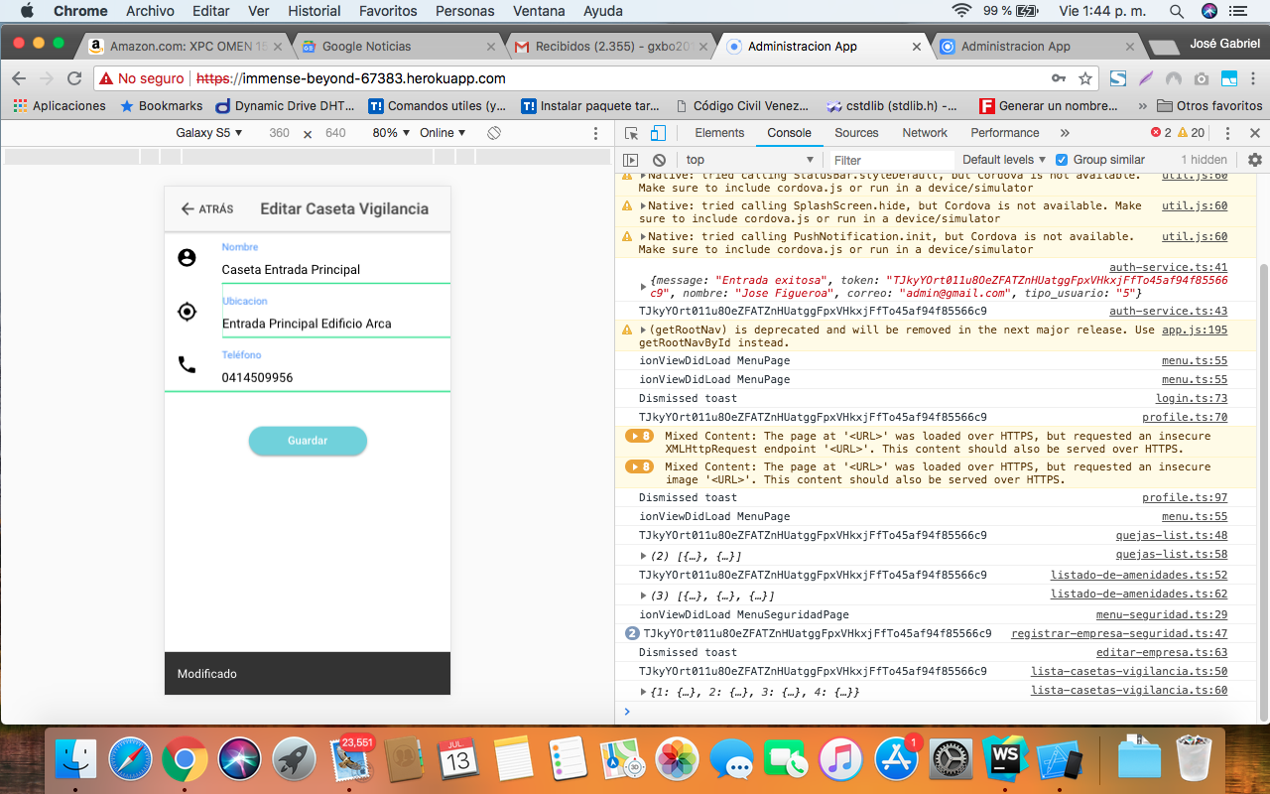Click the rotate device orientation icon

pyautogui.click(x=494, y=133)
